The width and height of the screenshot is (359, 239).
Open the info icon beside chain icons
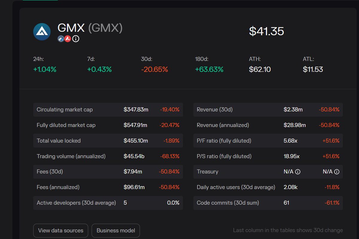76,39
